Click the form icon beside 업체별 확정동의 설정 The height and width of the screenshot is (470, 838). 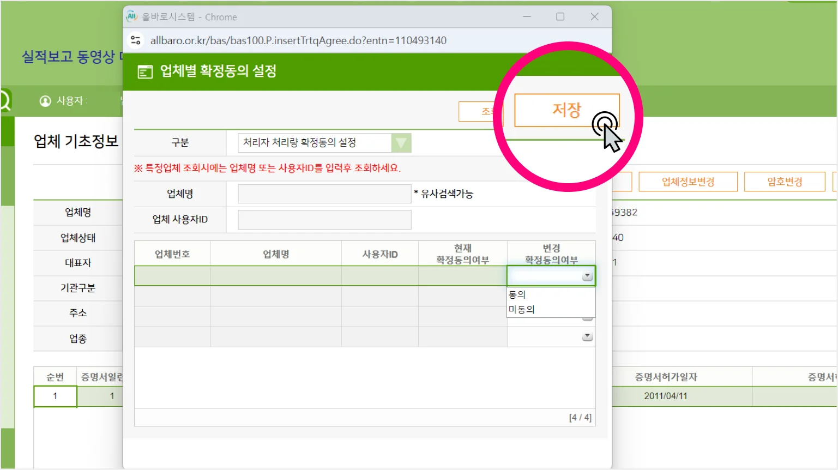click(145, 71)
